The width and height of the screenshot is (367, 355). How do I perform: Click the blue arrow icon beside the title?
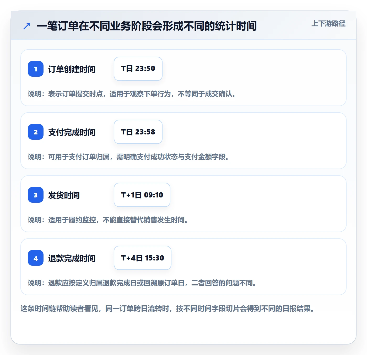click(x=27, y=26)
